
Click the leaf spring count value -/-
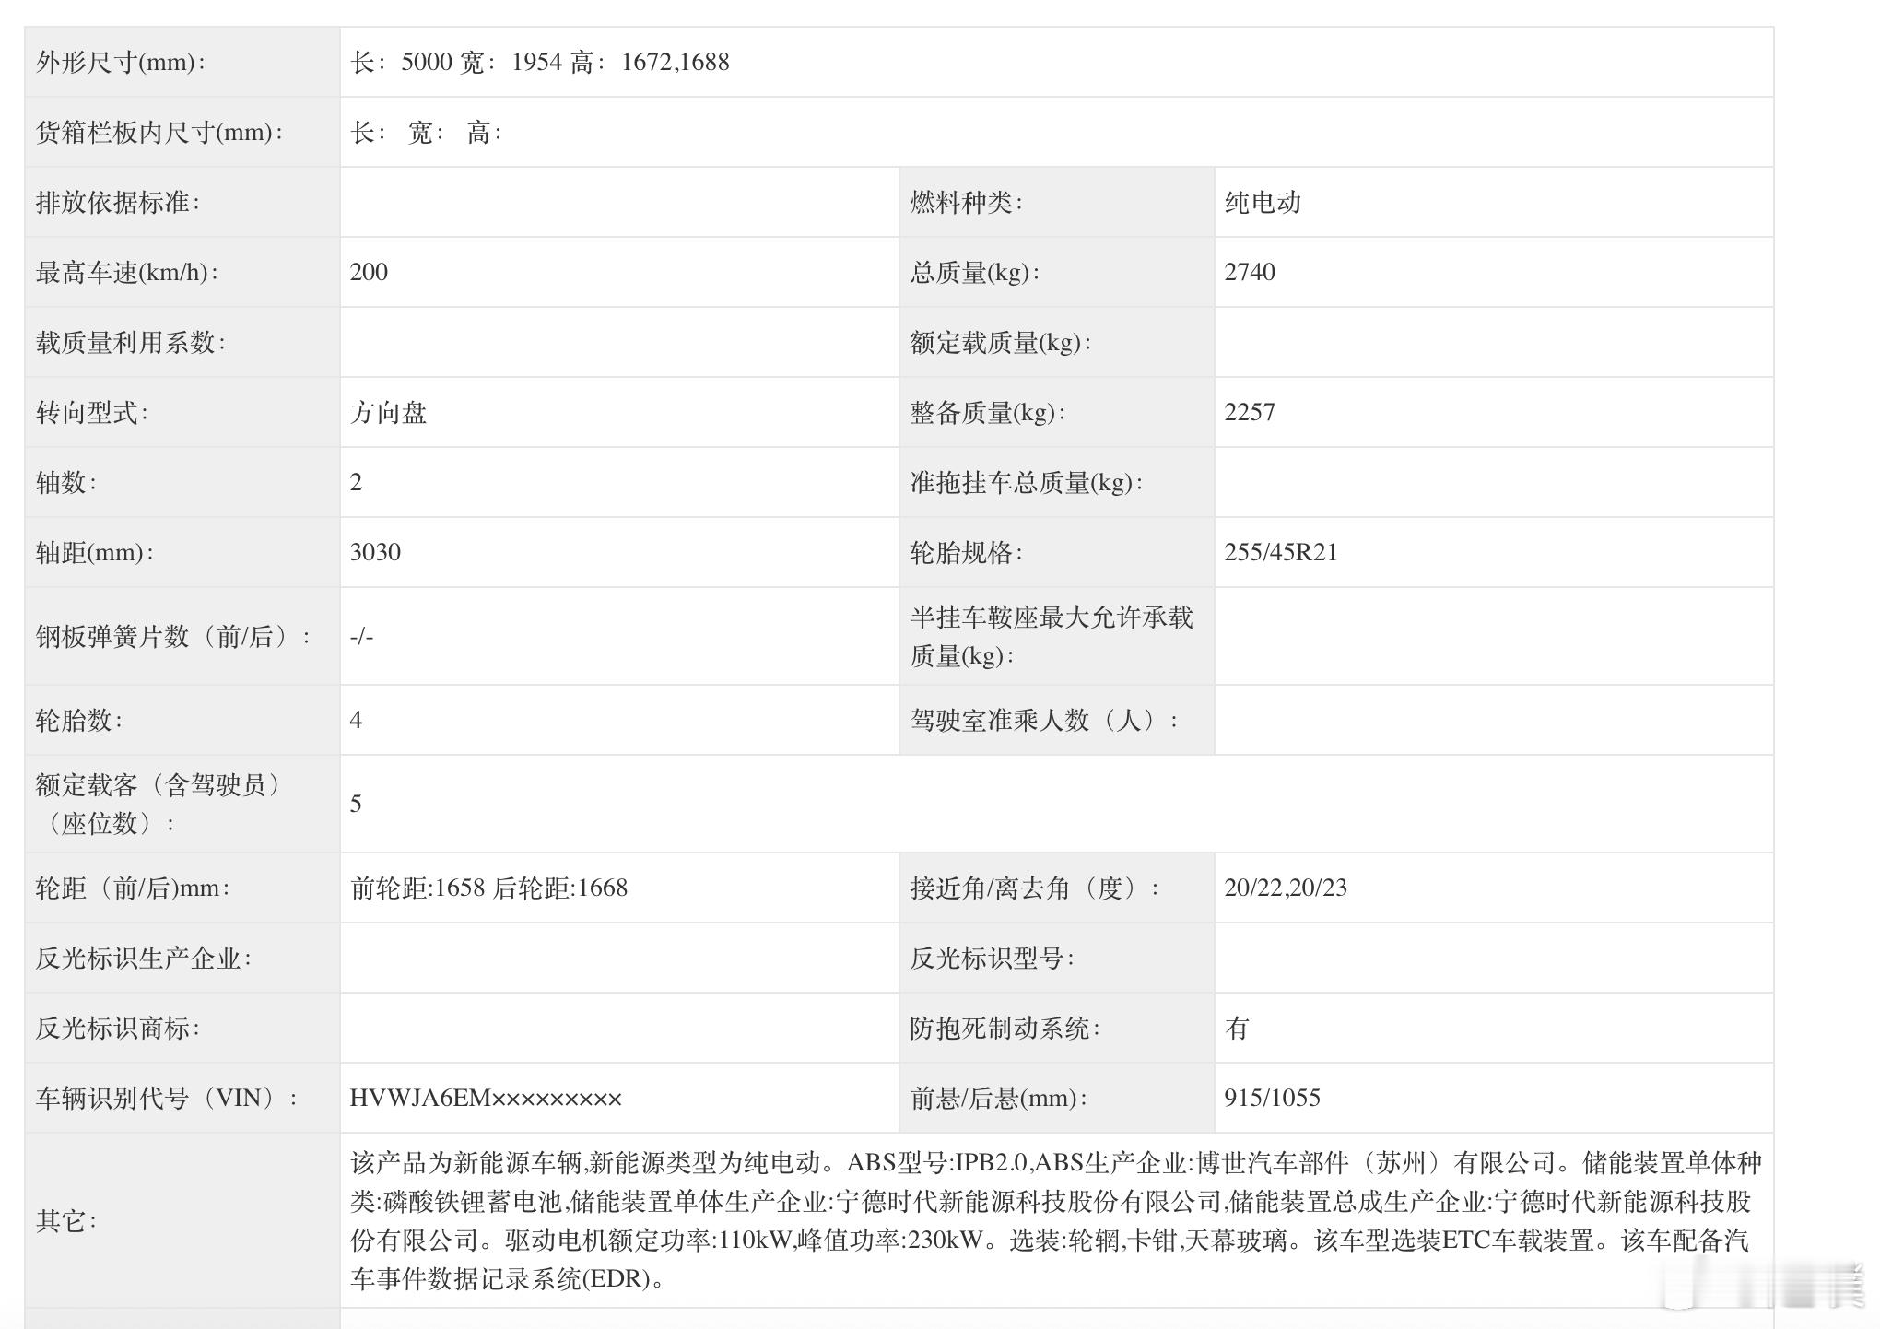point(361,637)
